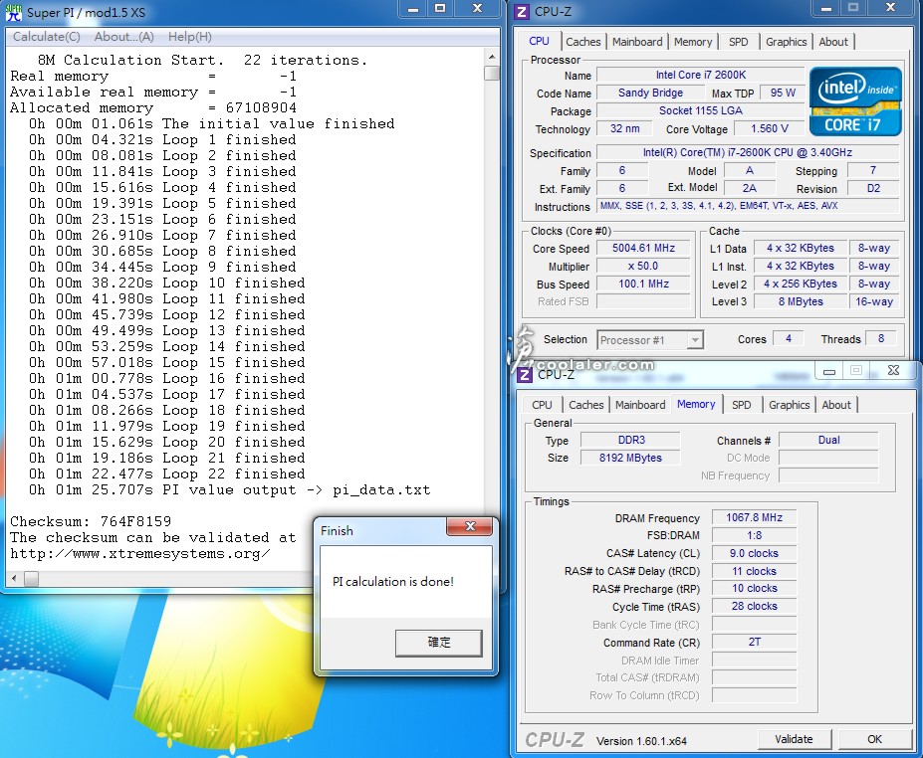Switch to Memory tab in upper CPU-Z window
Screen dimensions: 923x758
[693, 42]
